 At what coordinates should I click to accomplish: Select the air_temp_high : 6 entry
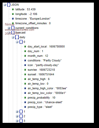tap(38, 79)
